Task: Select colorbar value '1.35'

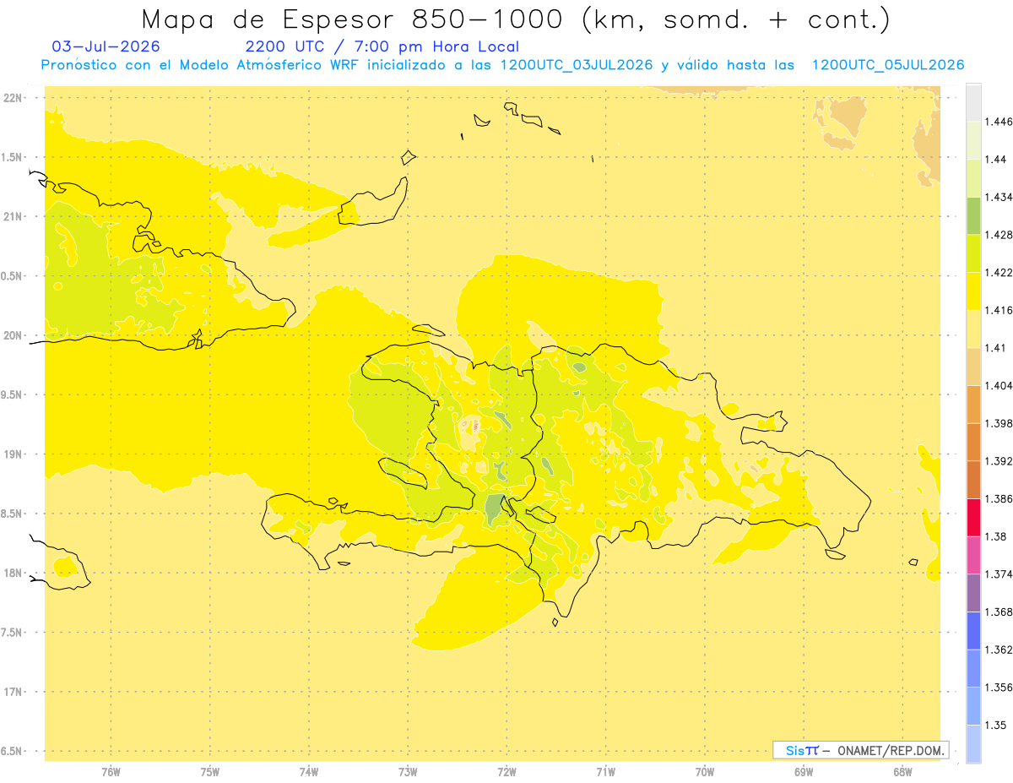Action: pos(996,725)
